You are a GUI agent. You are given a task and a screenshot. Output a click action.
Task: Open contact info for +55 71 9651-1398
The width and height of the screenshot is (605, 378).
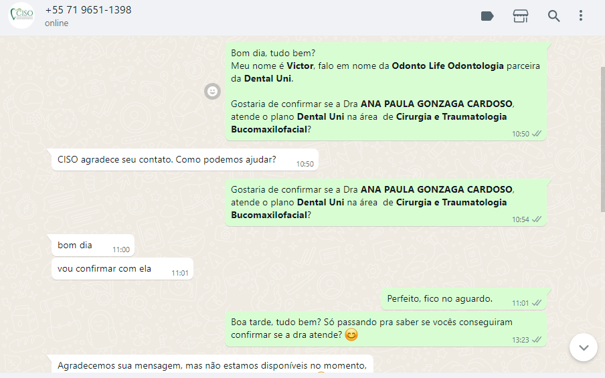(88, 10)
